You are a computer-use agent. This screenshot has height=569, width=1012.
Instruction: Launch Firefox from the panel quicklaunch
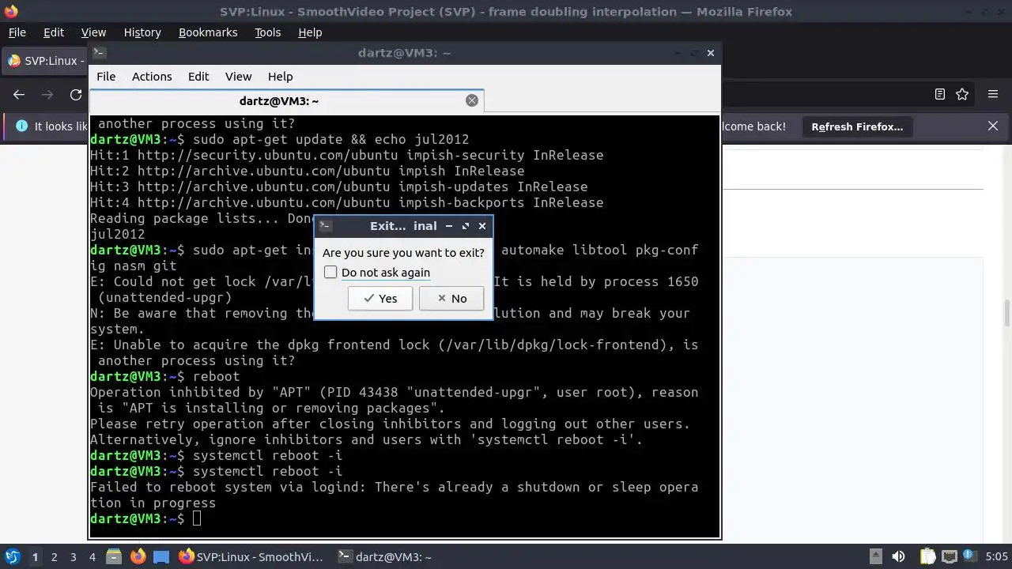(138, 556)
